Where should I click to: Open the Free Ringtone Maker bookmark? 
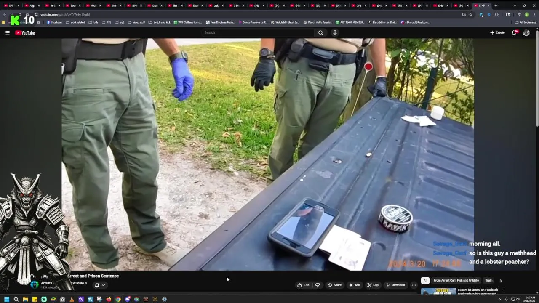coord(221,22)
